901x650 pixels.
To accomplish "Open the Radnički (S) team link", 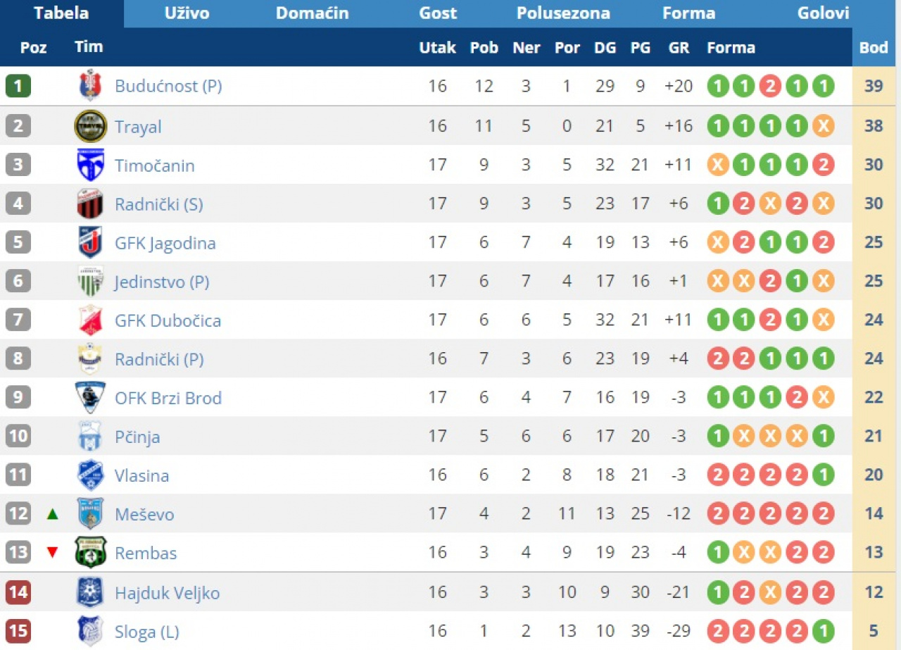I will [x=158, y=204].
